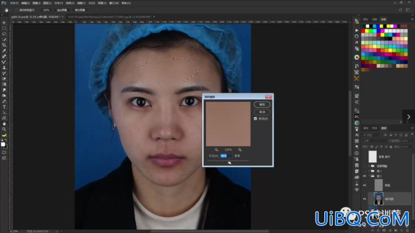The image size is (415, 233).
Task: Select the Crop tool
Action: [4, 45]
